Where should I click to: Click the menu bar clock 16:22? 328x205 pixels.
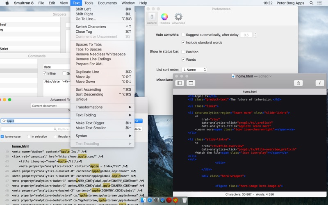pyautogui.click(x=268, y=3)
